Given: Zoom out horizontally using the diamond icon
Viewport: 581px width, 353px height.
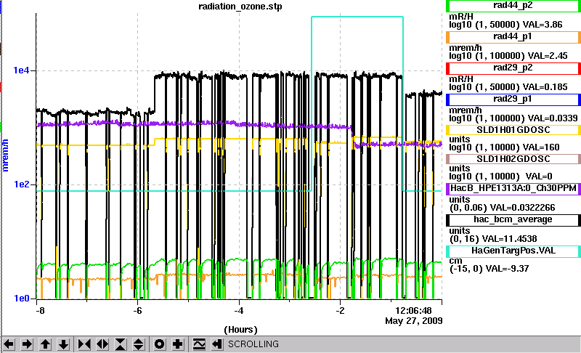Looking at the screenshot, I should point(102,344).
